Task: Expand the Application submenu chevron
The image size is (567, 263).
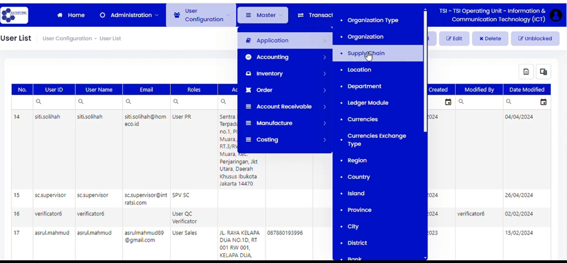Action: pyautogui.click(x=325, y=41)
